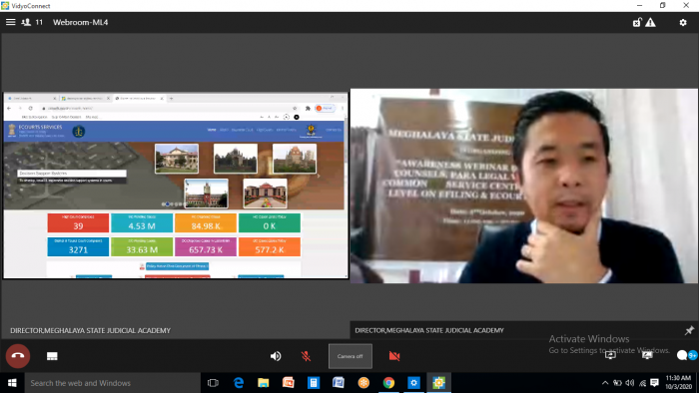This screenshot has width=699, height=393.
Task: Open the whiteboard/monitor icon beside share
Action: 647,355
